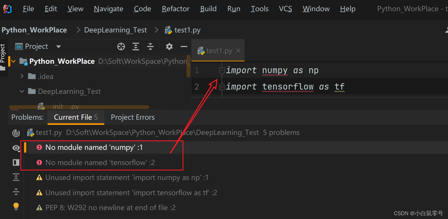The image size is (448, 219).
Task: Open the Navigate menu
Action: pyautogui.click(x=108, y=9)
